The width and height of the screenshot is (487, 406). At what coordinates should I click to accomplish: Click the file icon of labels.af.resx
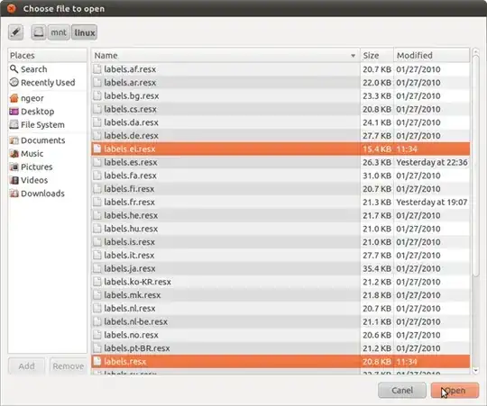coord(97,69)
